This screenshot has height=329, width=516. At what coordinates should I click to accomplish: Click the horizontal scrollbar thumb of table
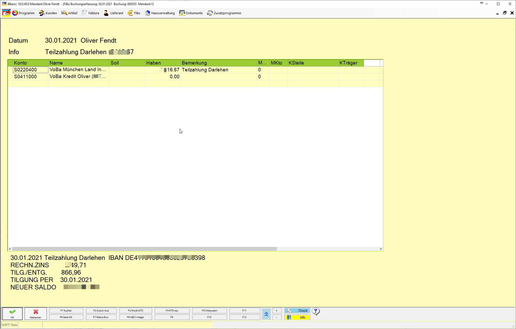pyautogui.click(x=144, y=249)
